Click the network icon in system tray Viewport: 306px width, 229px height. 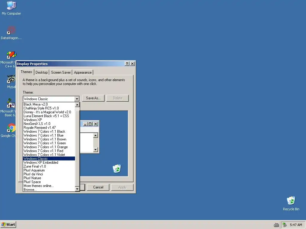(x=285, y=225)
